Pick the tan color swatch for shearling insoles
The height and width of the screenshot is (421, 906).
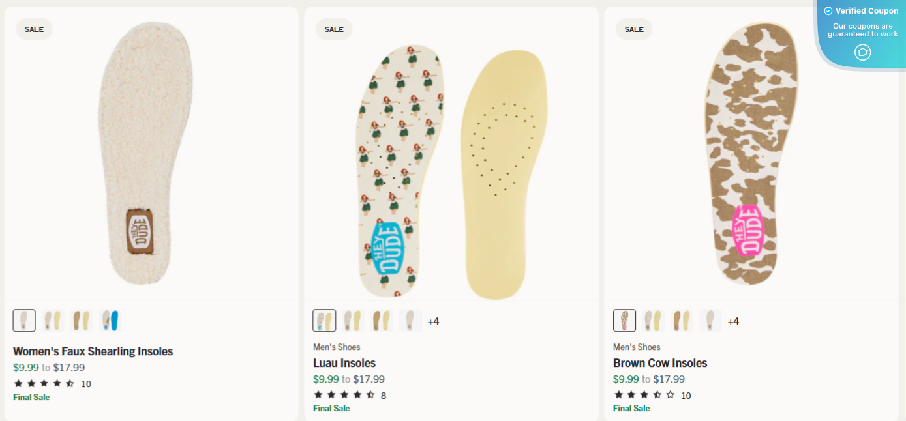pyautogui.click(x=82, y=320)
